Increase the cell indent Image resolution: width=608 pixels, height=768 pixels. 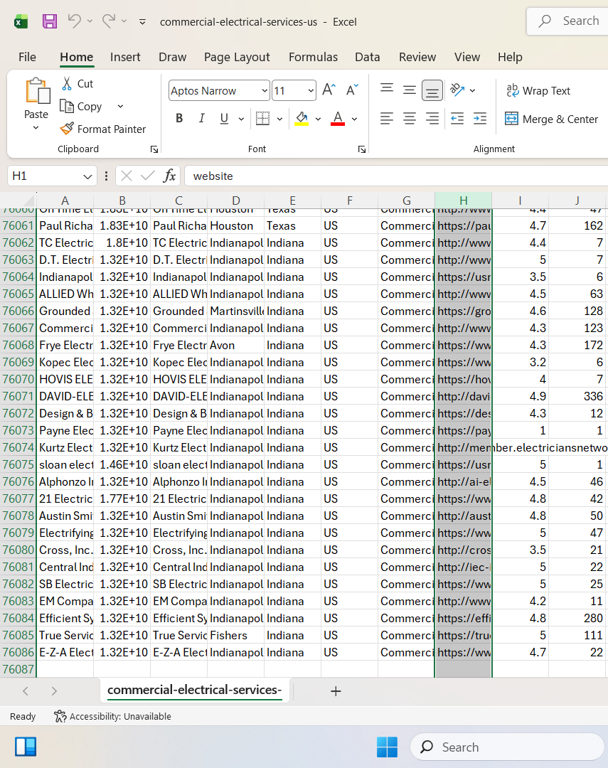pos(480,118)
